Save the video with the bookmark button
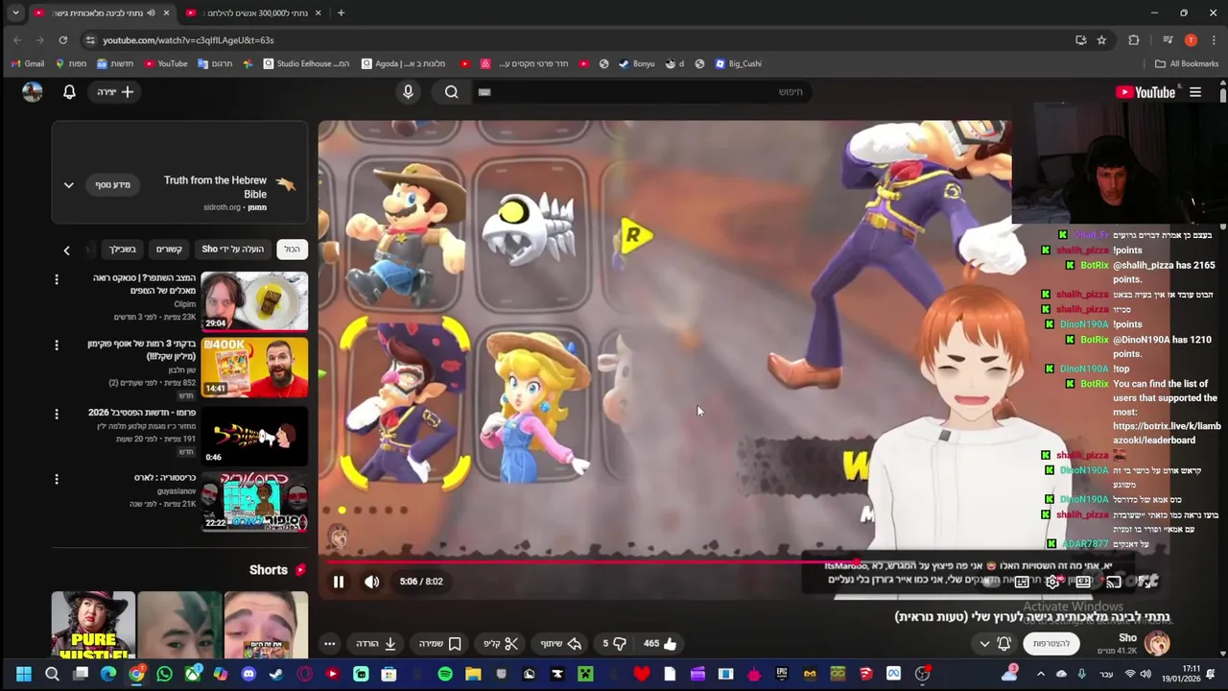The width and height of the screenshot is (1228, 691). pos(440,643)
